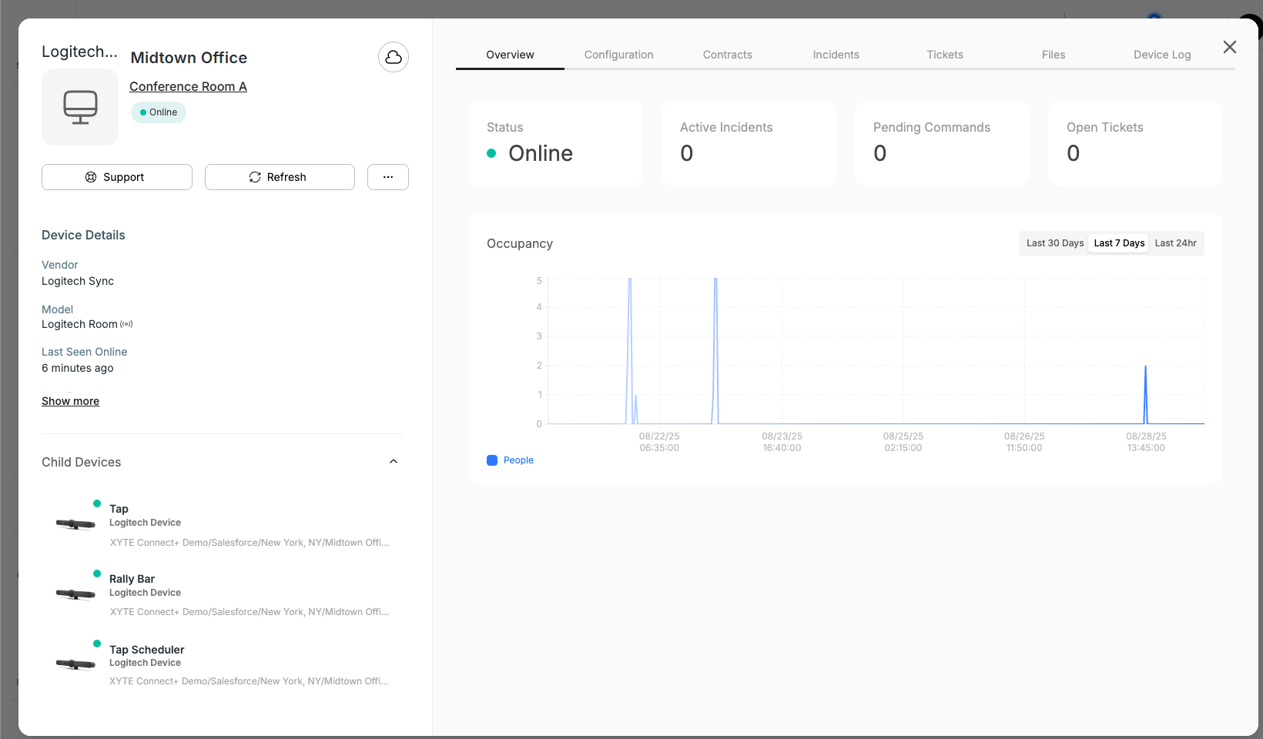Click the Support button
The height and width of the screenshot is (739, 1263).
click(x=116, y=177)
